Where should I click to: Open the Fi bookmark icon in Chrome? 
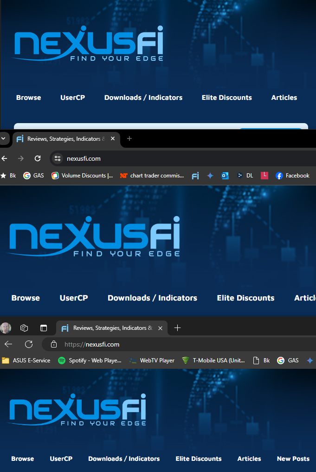195,176
